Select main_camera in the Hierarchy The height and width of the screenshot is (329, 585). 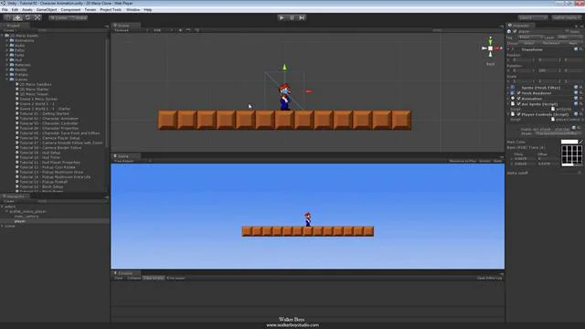(27, 216)
